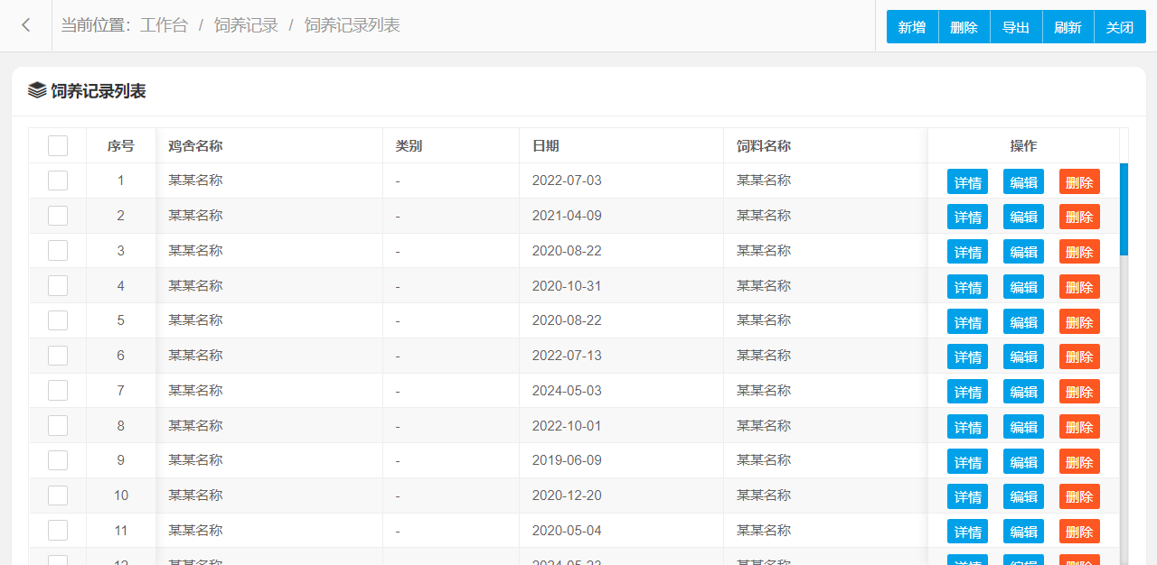Select the checkbox for row 5

(x=58, y=320)
